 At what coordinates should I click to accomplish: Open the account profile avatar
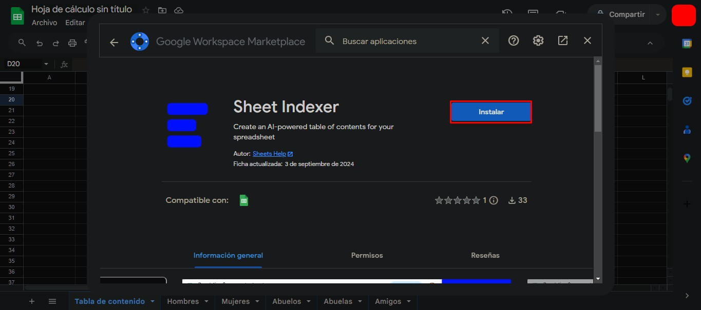tap(684, 15)
